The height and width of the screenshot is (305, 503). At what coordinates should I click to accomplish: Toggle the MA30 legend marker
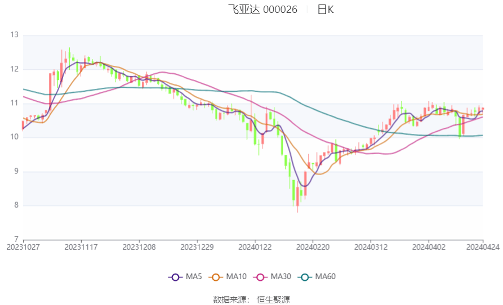(260, 277)
